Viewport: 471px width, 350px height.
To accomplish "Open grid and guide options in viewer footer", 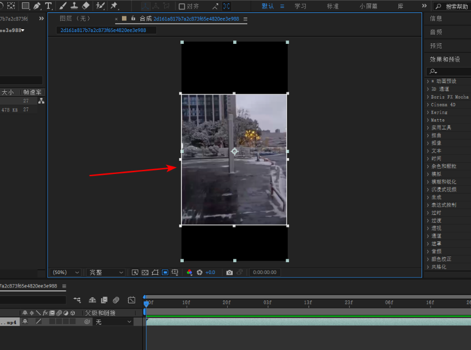I will [175, 272].
